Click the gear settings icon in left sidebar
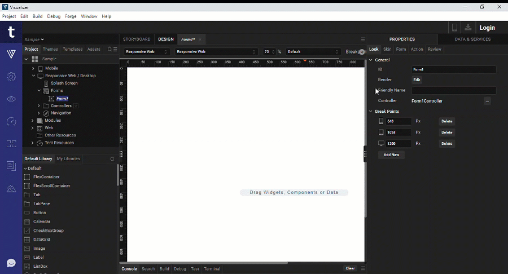The image size is (508, 274). (x=11, y=77)
